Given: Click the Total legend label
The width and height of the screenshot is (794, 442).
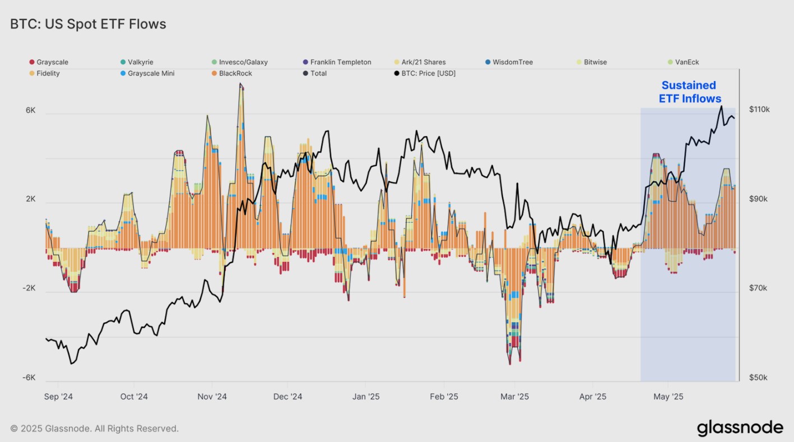Looking at the screenshot, I should coord(318,73).
